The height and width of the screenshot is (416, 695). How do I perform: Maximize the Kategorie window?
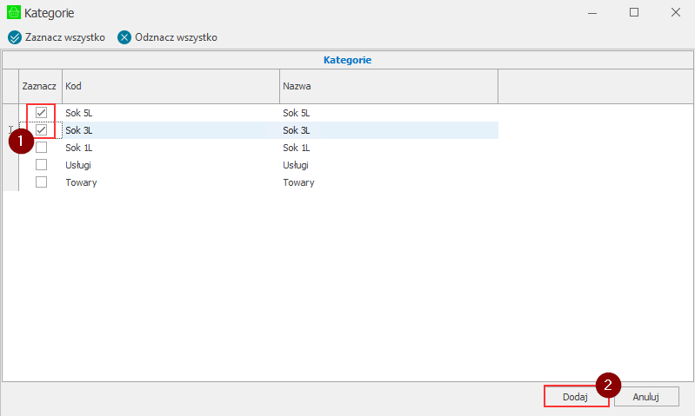pyautogui.click(x=634, y=12)
